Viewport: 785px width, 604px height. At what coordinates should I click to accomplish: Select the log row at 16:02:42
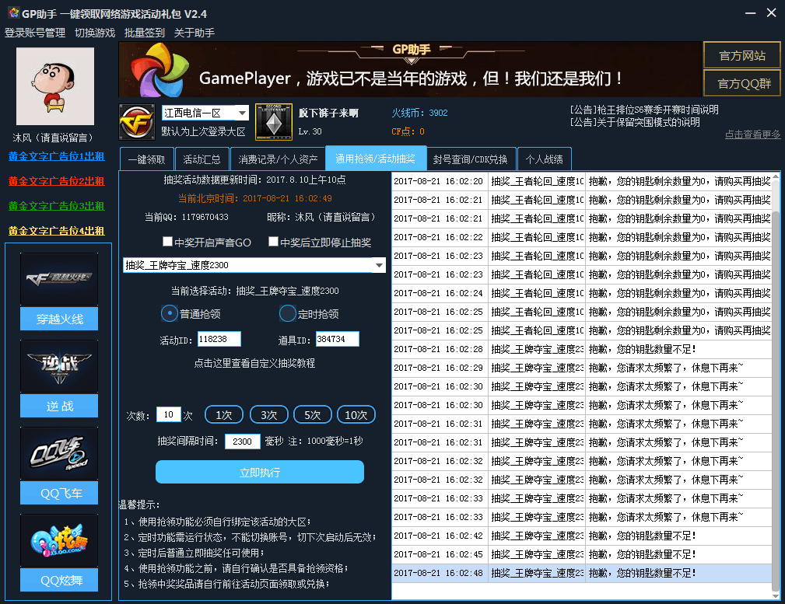582,536
